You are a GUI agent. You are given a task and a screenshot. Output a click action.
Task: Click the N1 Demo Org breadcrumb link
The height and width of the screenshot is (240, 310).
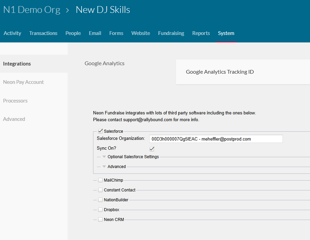(31, 10)
